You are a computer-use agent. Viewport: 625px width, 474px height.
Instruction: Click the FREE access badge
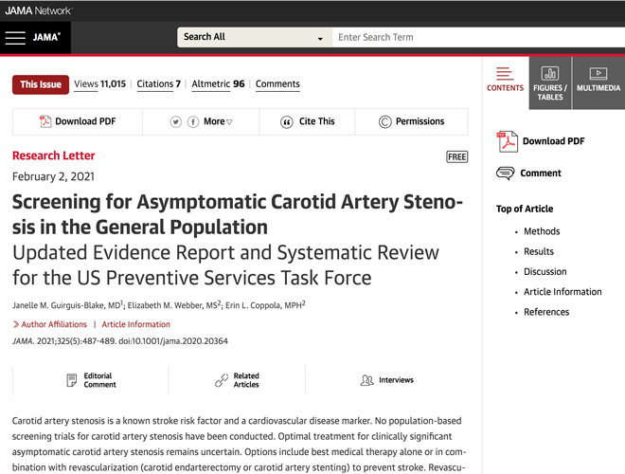[456, 156]
